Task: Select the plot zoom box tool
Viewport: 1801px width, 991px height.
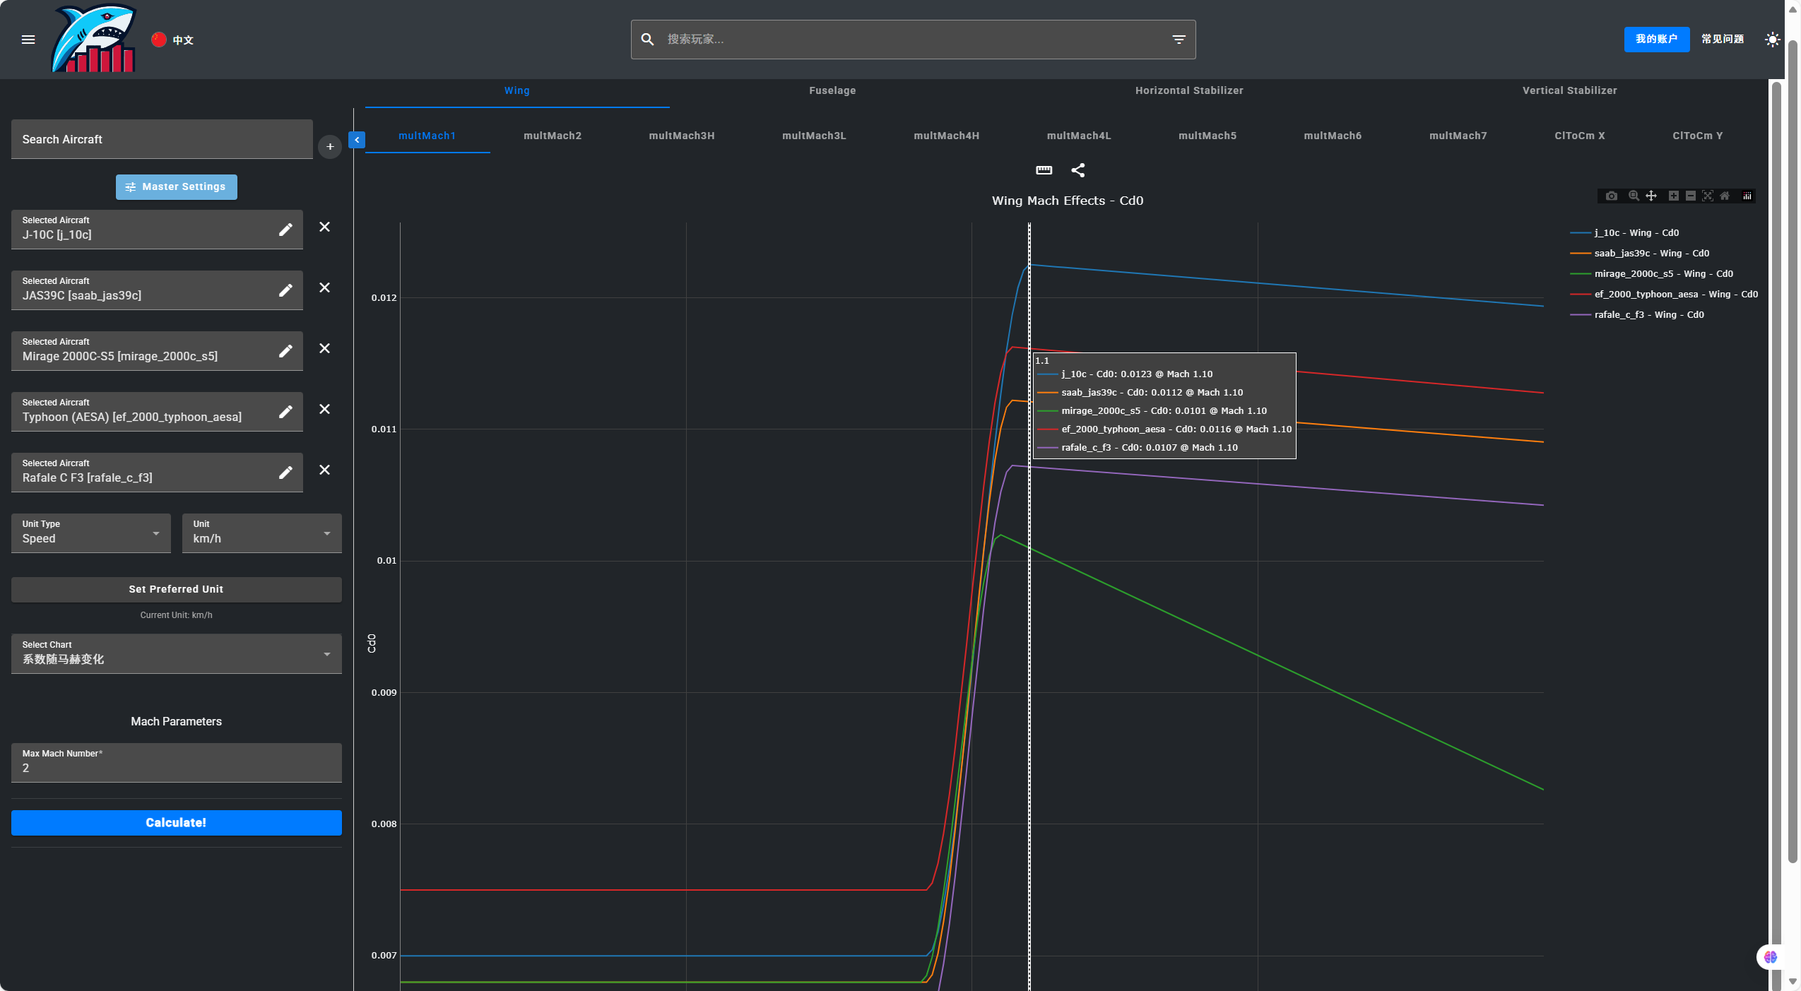Action: click(1634, 196)
